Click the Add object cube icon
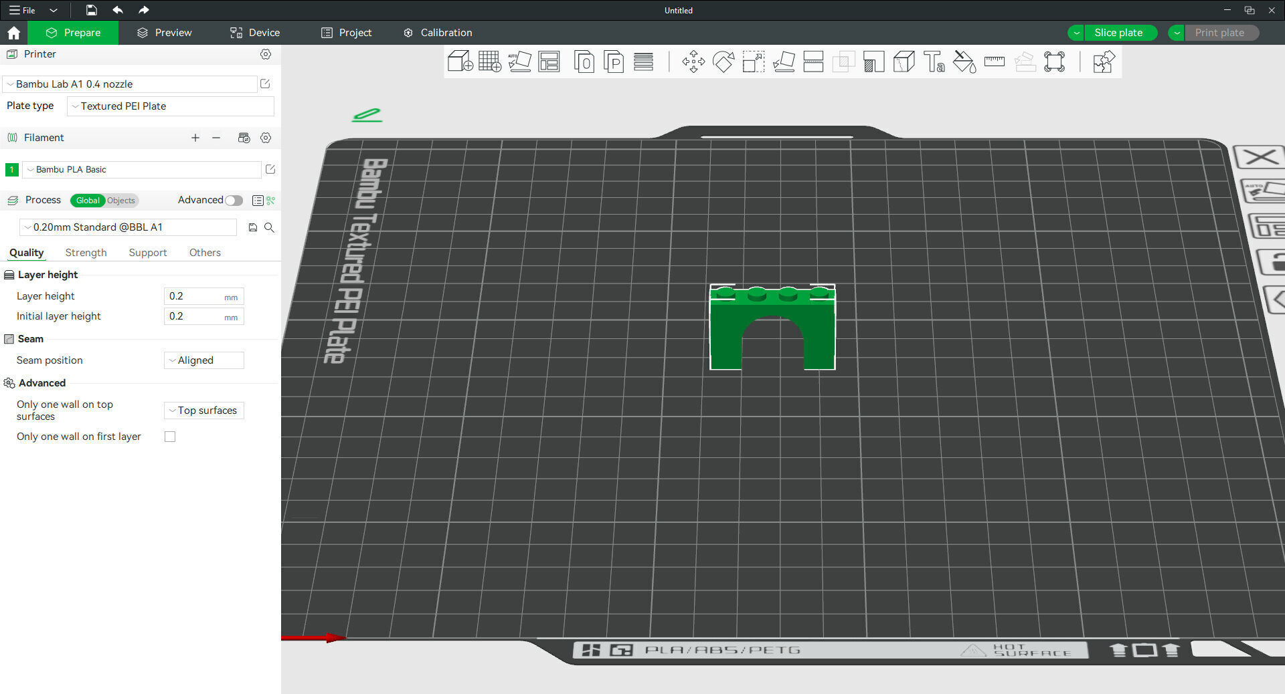The image size is (1285, 694). [x=460, y=62]
